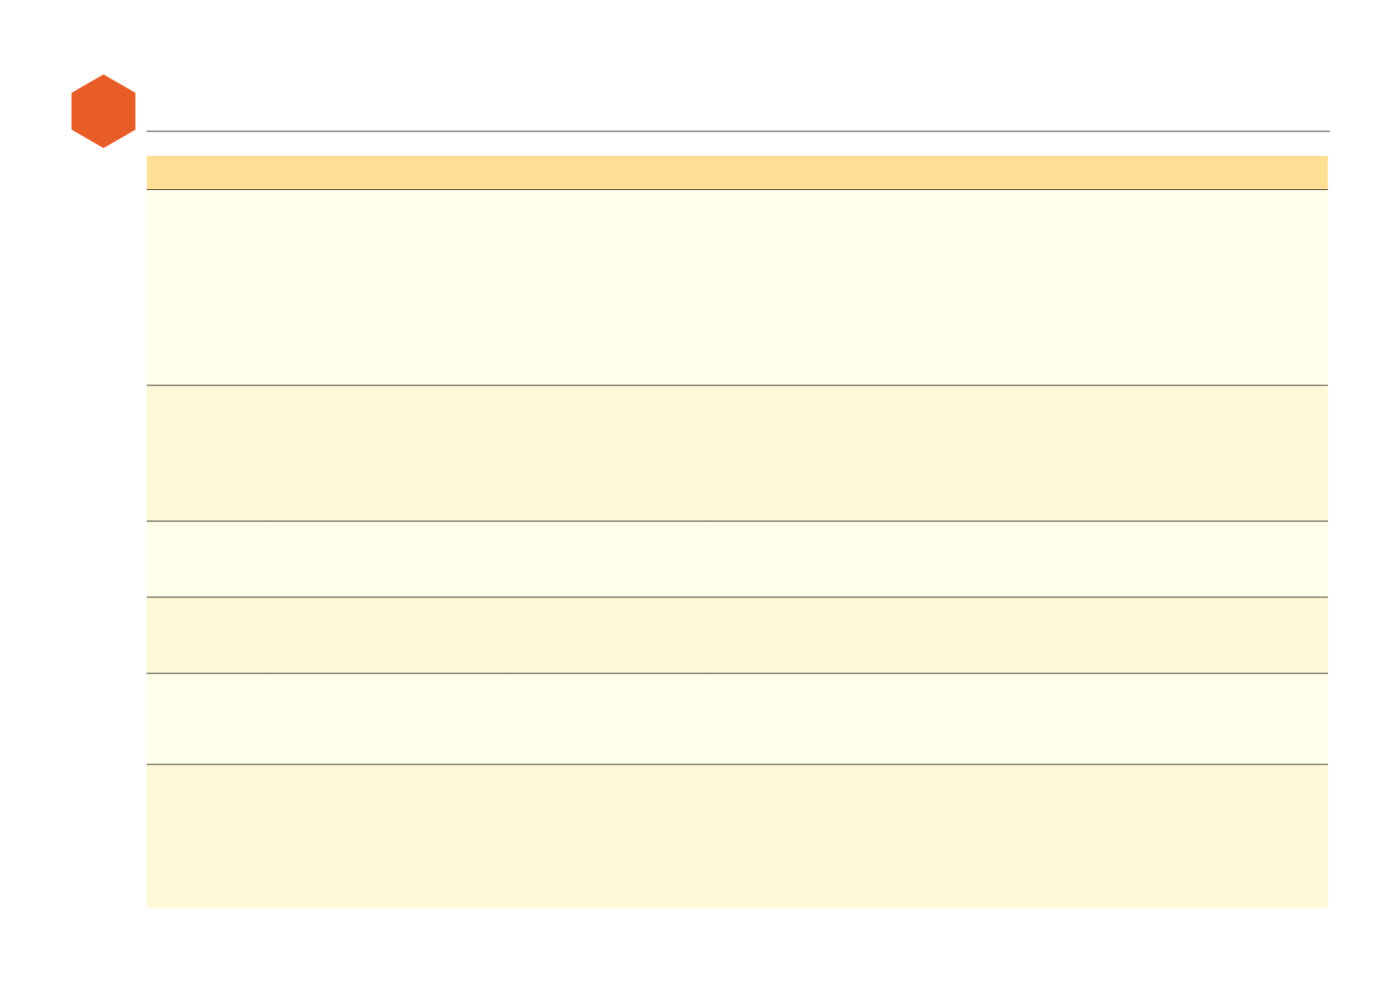Select first-column cell of the fourth body row
This screenshot has width=1398, height=988.
coord(208,635)
